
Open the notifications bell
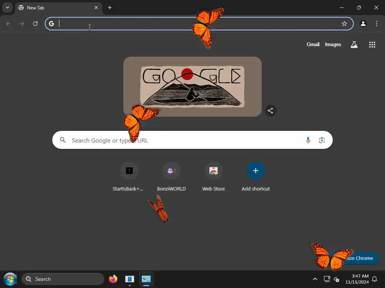pyautogui.click(x=374, y=279)
